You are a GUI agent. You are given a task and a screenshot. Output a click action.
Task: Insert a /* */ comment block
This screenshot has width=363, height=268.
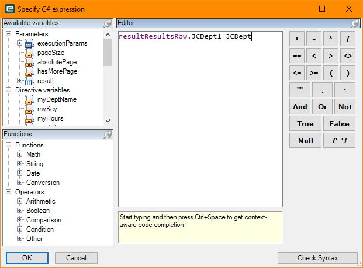tap(339, 140)
